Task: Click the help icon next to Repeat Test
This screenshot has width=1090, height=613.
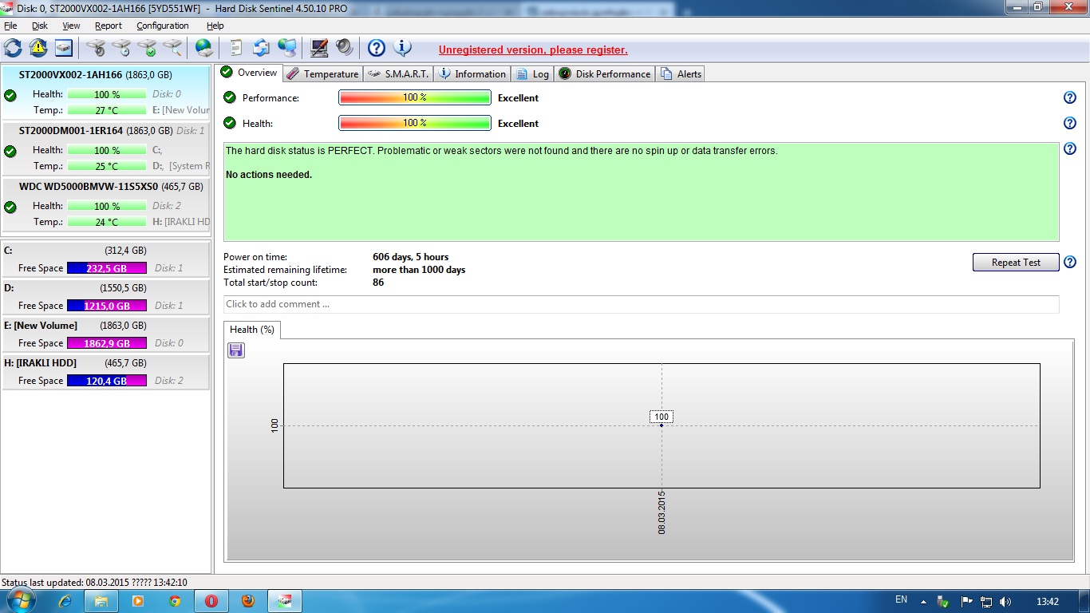Action: coord(1070,262)
